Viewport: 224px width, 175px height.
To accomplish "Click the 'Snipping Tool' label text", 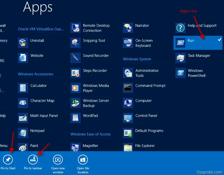I will click(x=94, y=41).
